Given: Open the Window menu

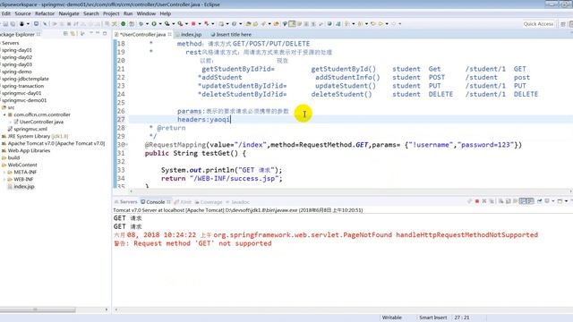Looking at the screenshot, I should (x=146, y=13).
